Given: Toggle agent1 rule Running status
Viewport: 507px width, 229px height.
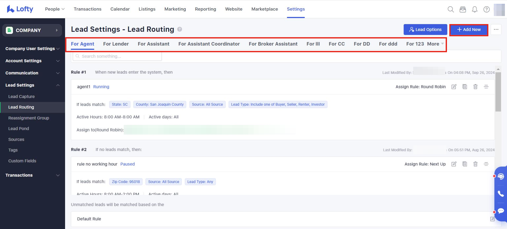Looking at the screenshot, I should click(101, 87).
